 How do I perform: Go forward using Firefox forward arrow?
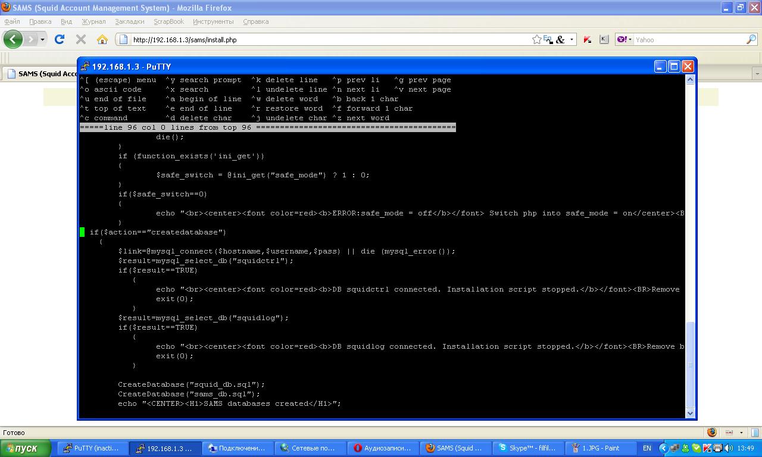coord(30,39)
